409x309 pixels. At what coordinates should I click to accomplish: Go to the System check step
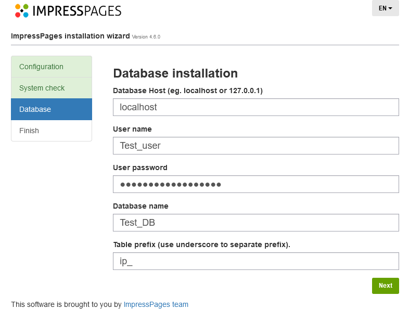52,88
